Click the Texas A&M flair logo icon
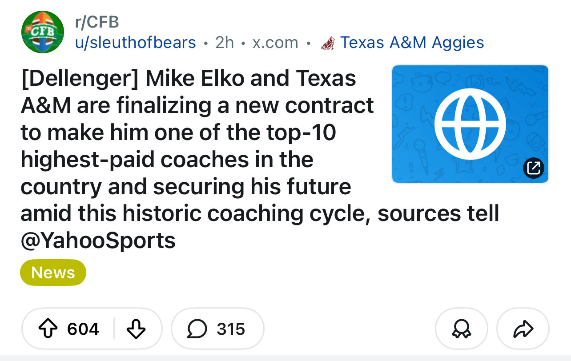 [328, 43]
